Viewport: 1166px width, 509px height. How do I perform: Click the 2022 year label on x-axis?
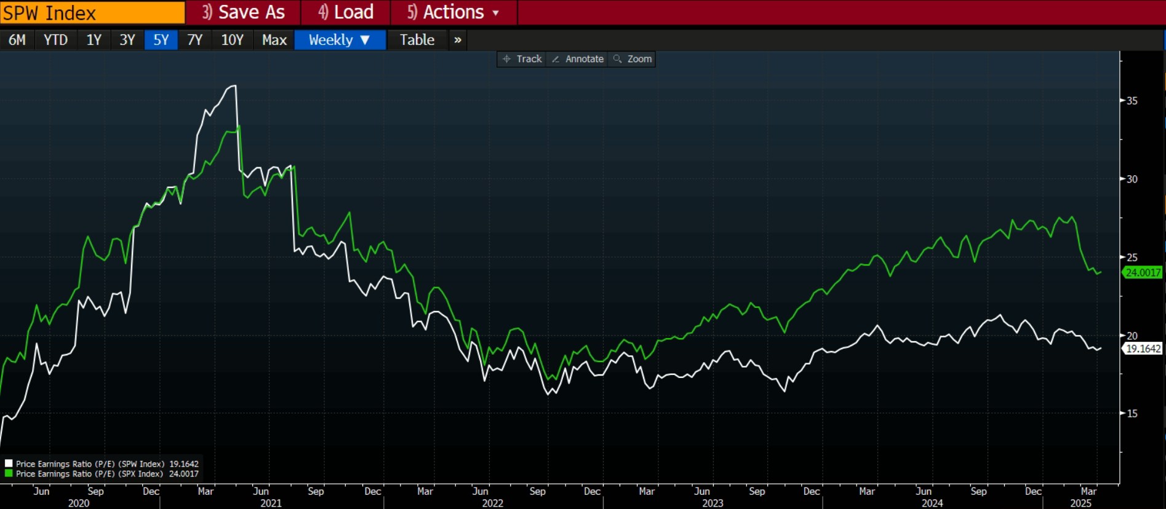tap(492, 503)
